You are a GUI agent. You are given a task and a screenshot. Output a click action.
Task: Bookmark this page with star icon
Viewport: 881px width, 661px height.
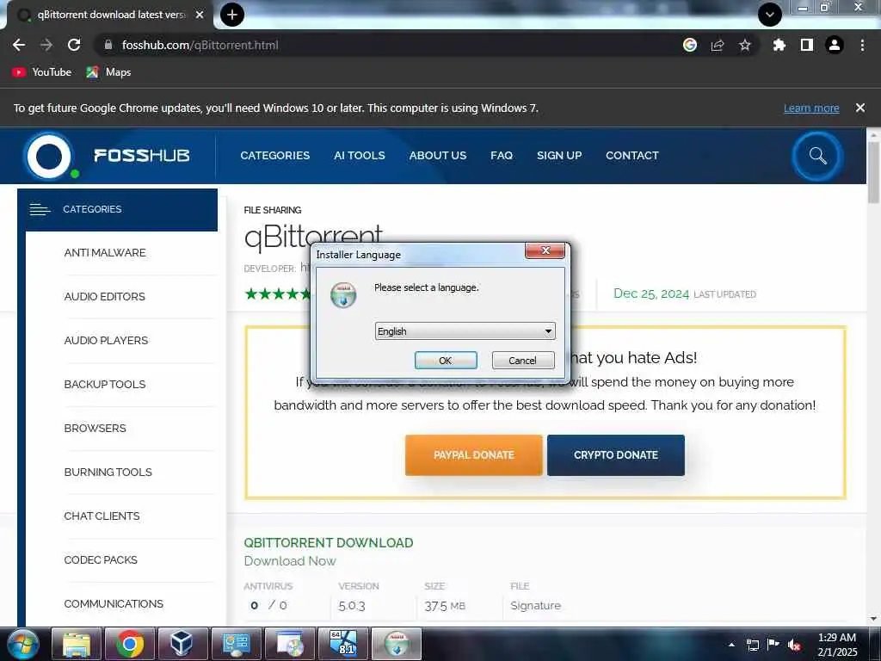pyautogui.click(x=745, y=45)
